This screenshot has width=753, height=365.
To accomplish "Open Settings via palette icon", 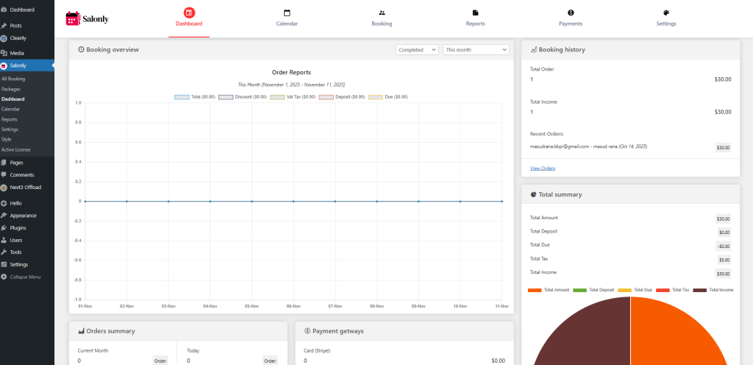I will click(x=666, y=13).
